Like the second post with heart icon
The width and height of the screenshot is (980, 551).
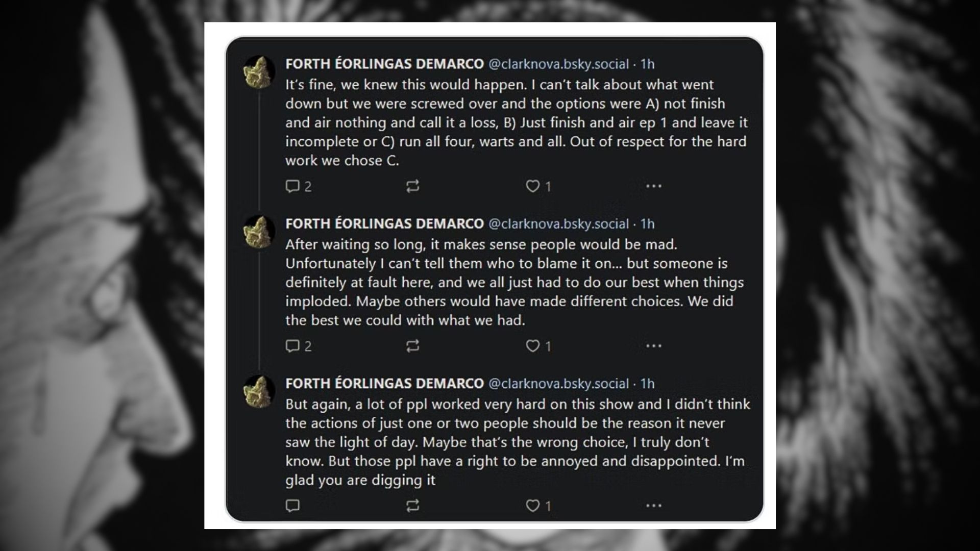pyautogui.click(x=532, y=346)
